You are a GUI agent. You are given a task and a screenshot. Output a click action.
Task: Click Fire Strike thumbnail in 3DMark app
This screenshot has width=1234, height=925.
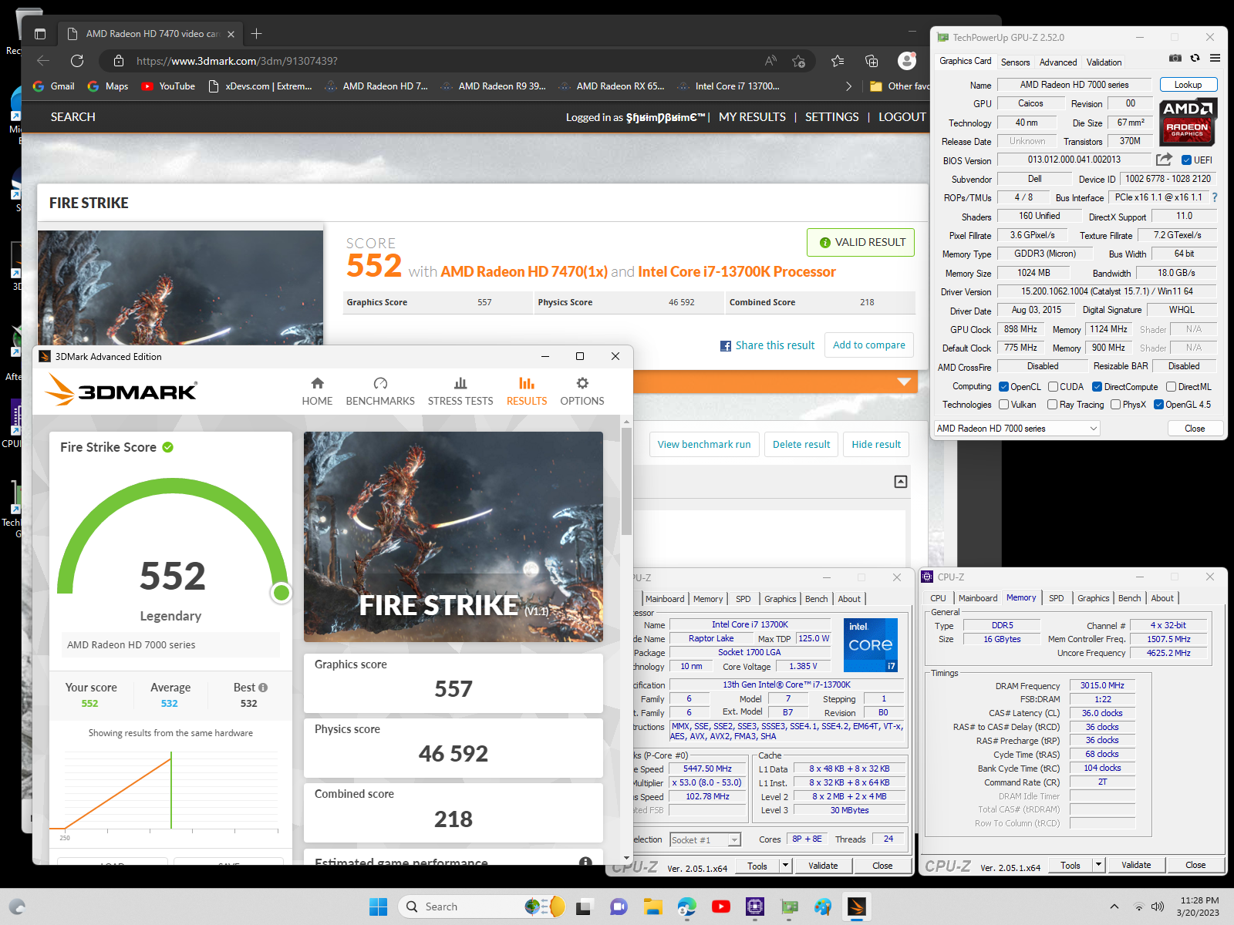[x=453, y=536]
